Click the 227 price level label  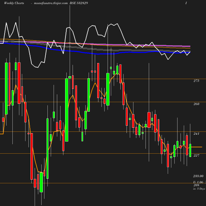point(196,155)
